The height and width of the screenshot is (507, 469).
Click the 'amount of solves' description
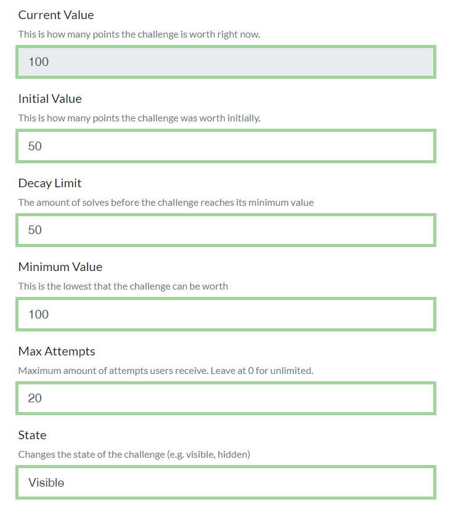click(166, 203)
